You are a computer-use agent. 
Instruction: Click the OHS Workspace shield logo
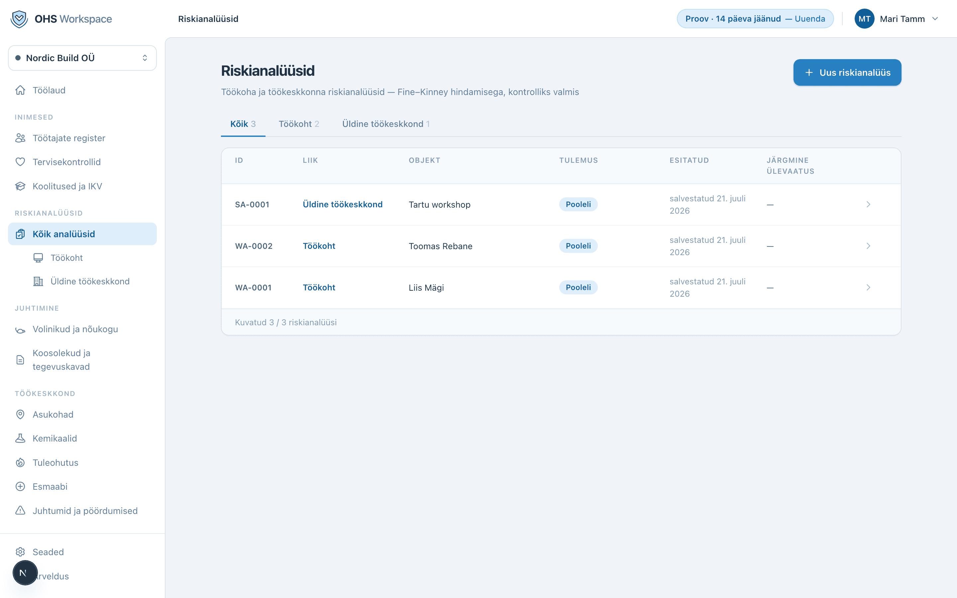point(19,19)
